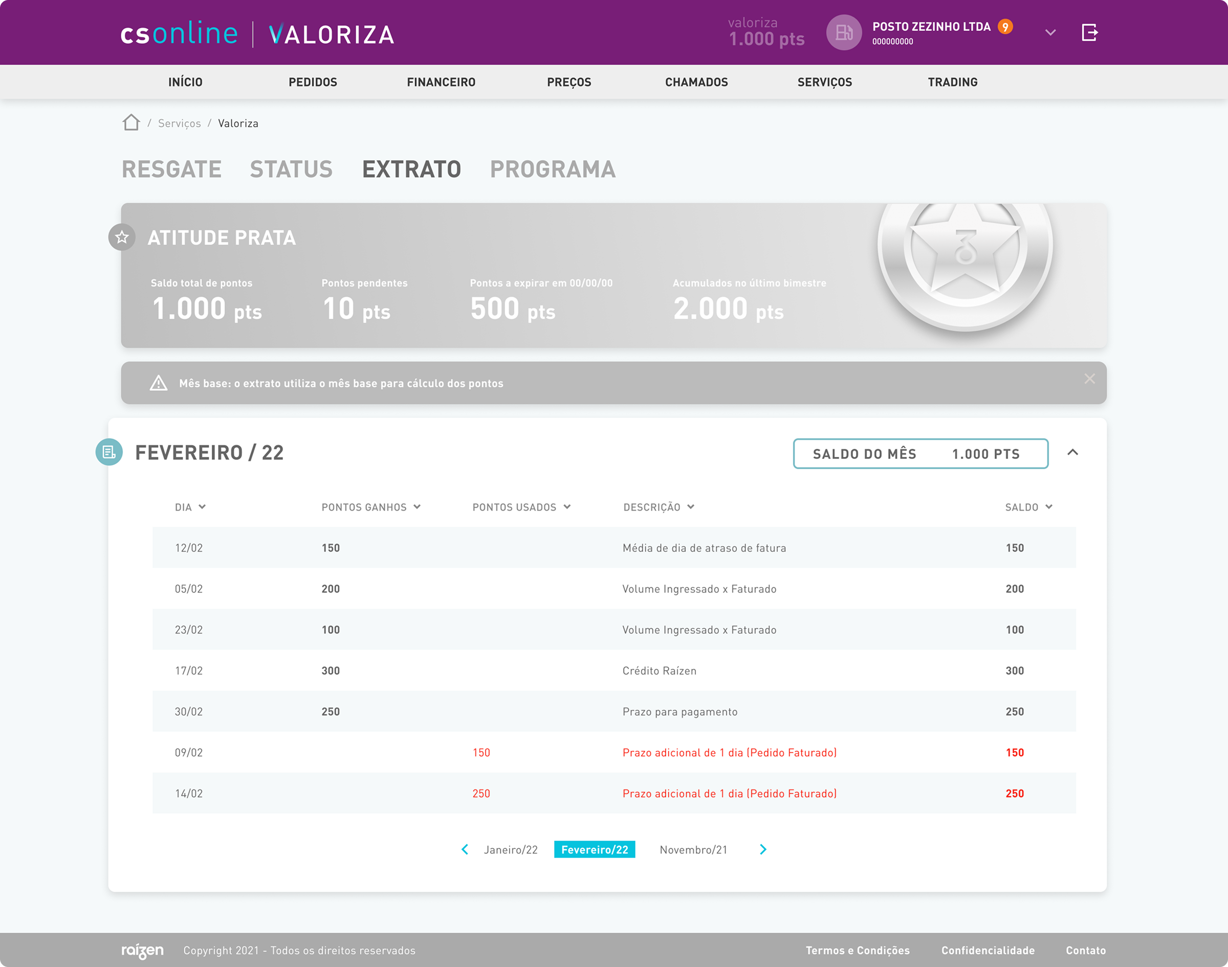Click the gas station profile avatar
This screenshot has height=967, width=1228.
pos(844,32)
